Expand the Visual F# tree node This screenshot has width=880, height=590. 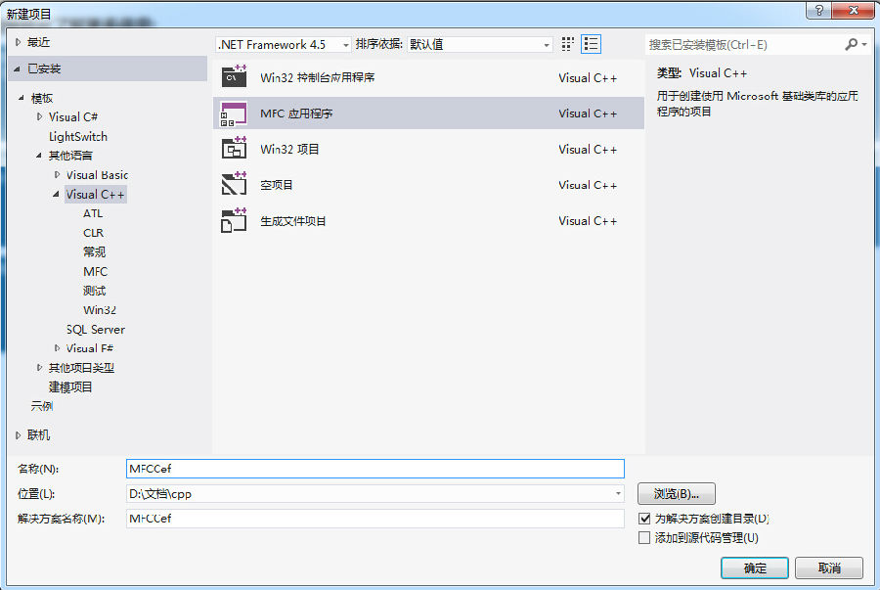(x=57, y=348)
